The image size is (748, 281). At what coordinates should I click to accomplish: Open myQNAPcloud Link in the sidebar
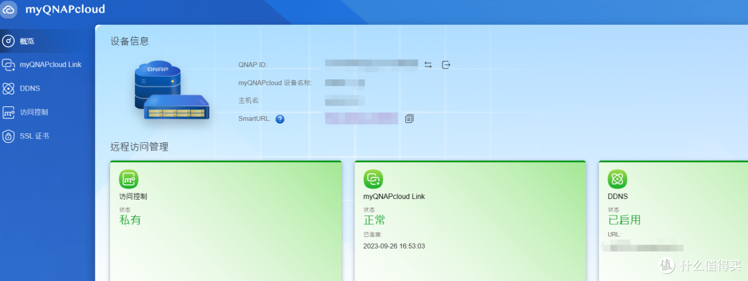tap(47, 65)
